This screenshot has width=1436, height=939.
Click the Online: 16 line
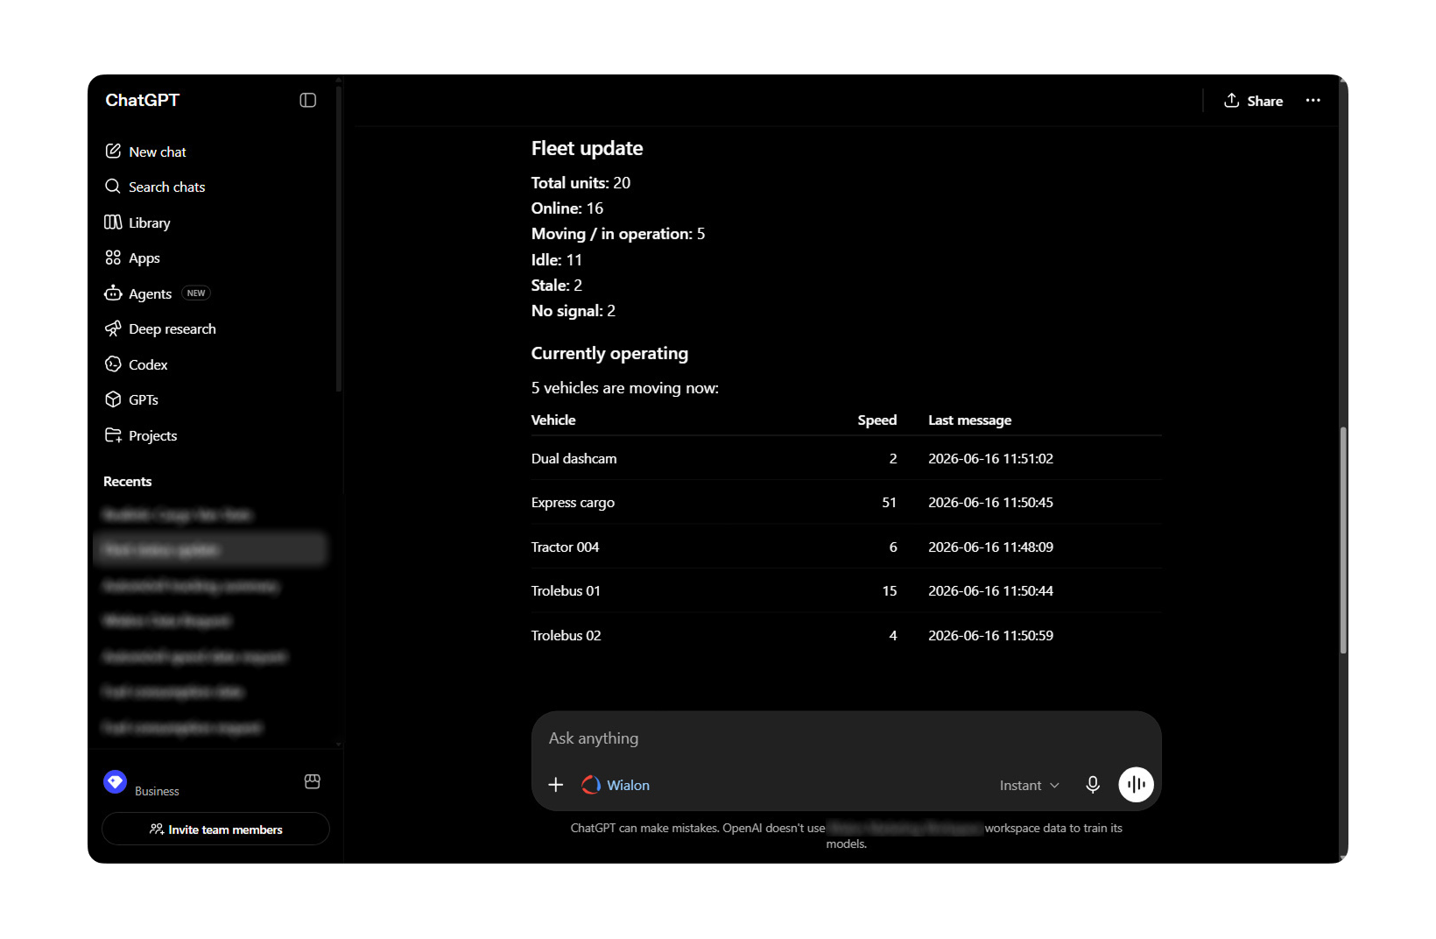coord(567,208)
